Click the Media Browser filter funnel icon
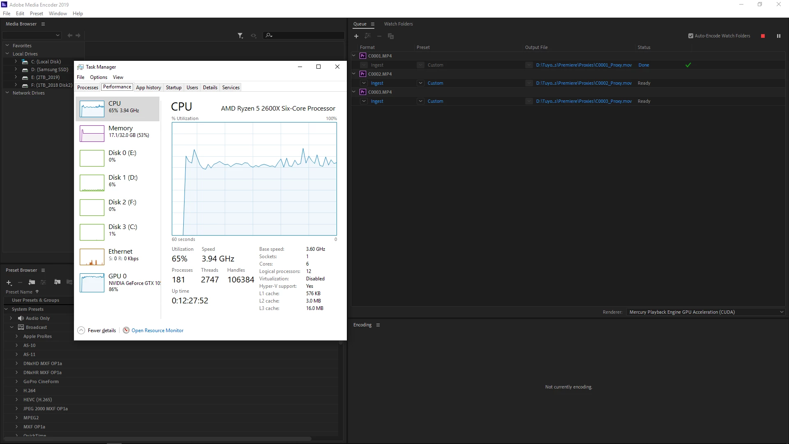The height and width of the screenshot is (444, 789). (x=240, y=36)
